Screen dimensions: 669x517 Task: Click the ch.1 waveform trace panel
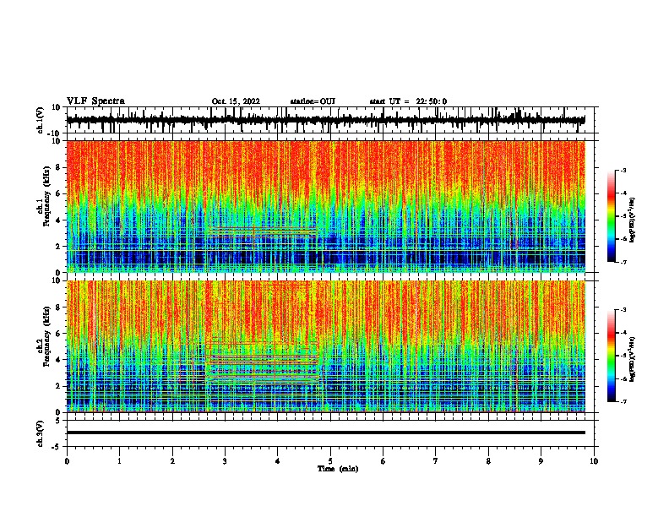[330, 120]
